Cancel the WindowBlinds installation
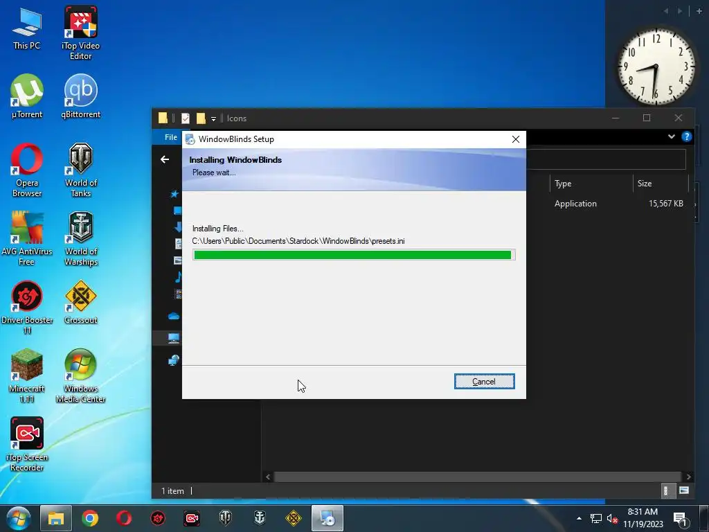This screenshot has height=532, width=709. 484,382
